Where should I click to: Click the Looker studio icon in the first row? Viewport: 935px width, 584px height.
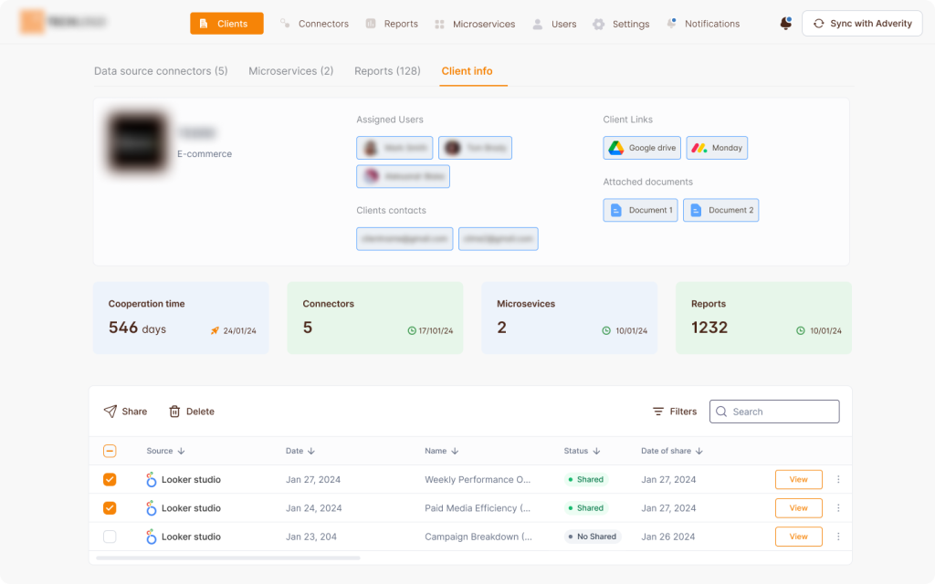coord(151,479)
